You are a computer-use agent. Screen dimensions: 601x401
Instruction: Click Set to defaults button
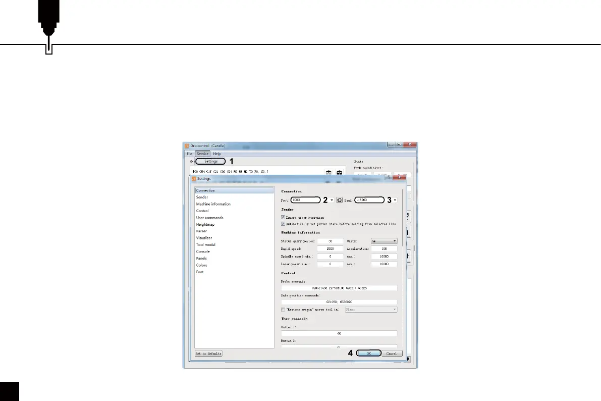[x=208, y=354]
